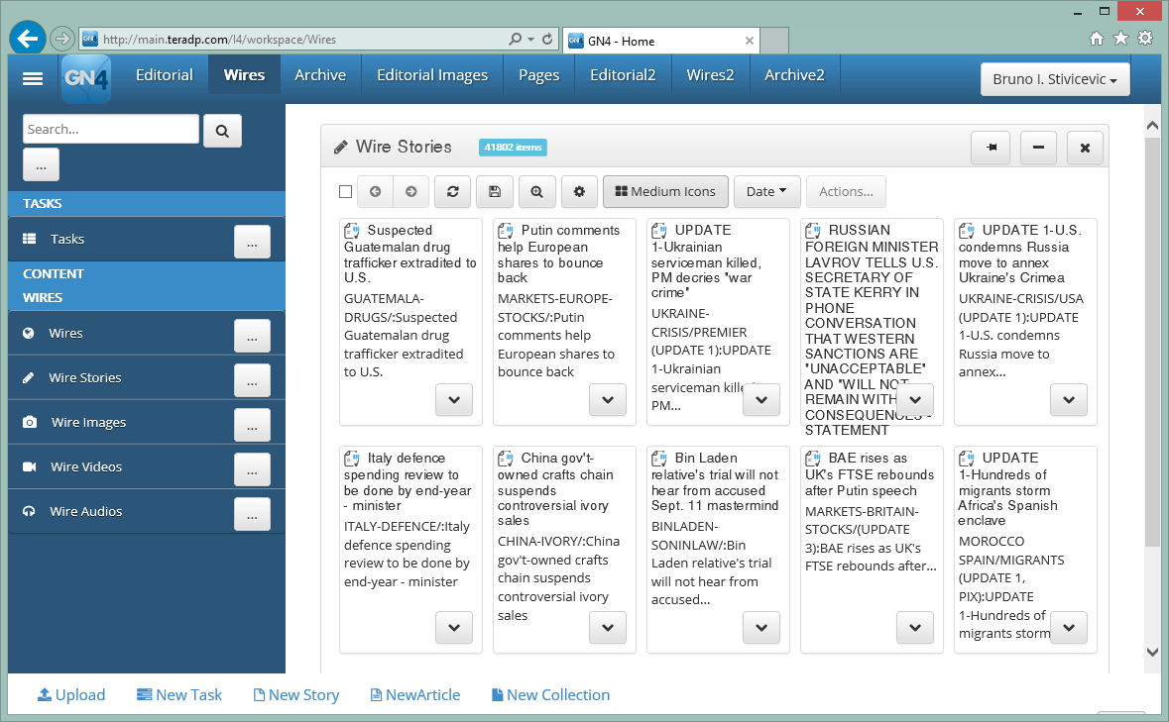Open the Medium Icons view selector
1169x722 pixels.
(665, 192)
